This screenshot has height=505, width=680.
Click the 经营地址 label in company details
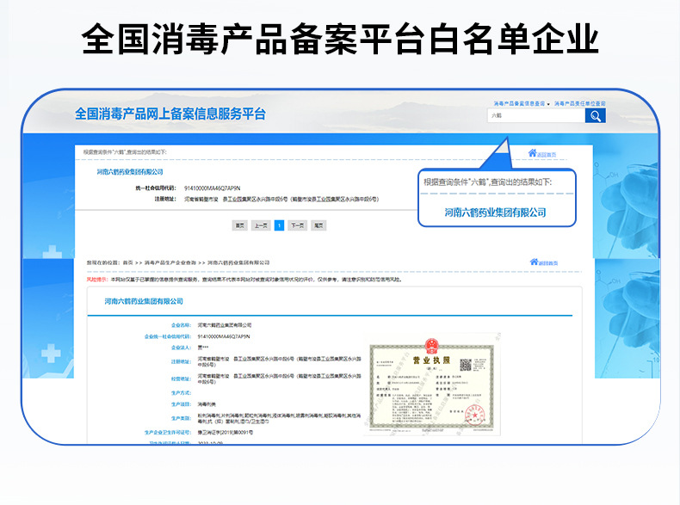181,379
